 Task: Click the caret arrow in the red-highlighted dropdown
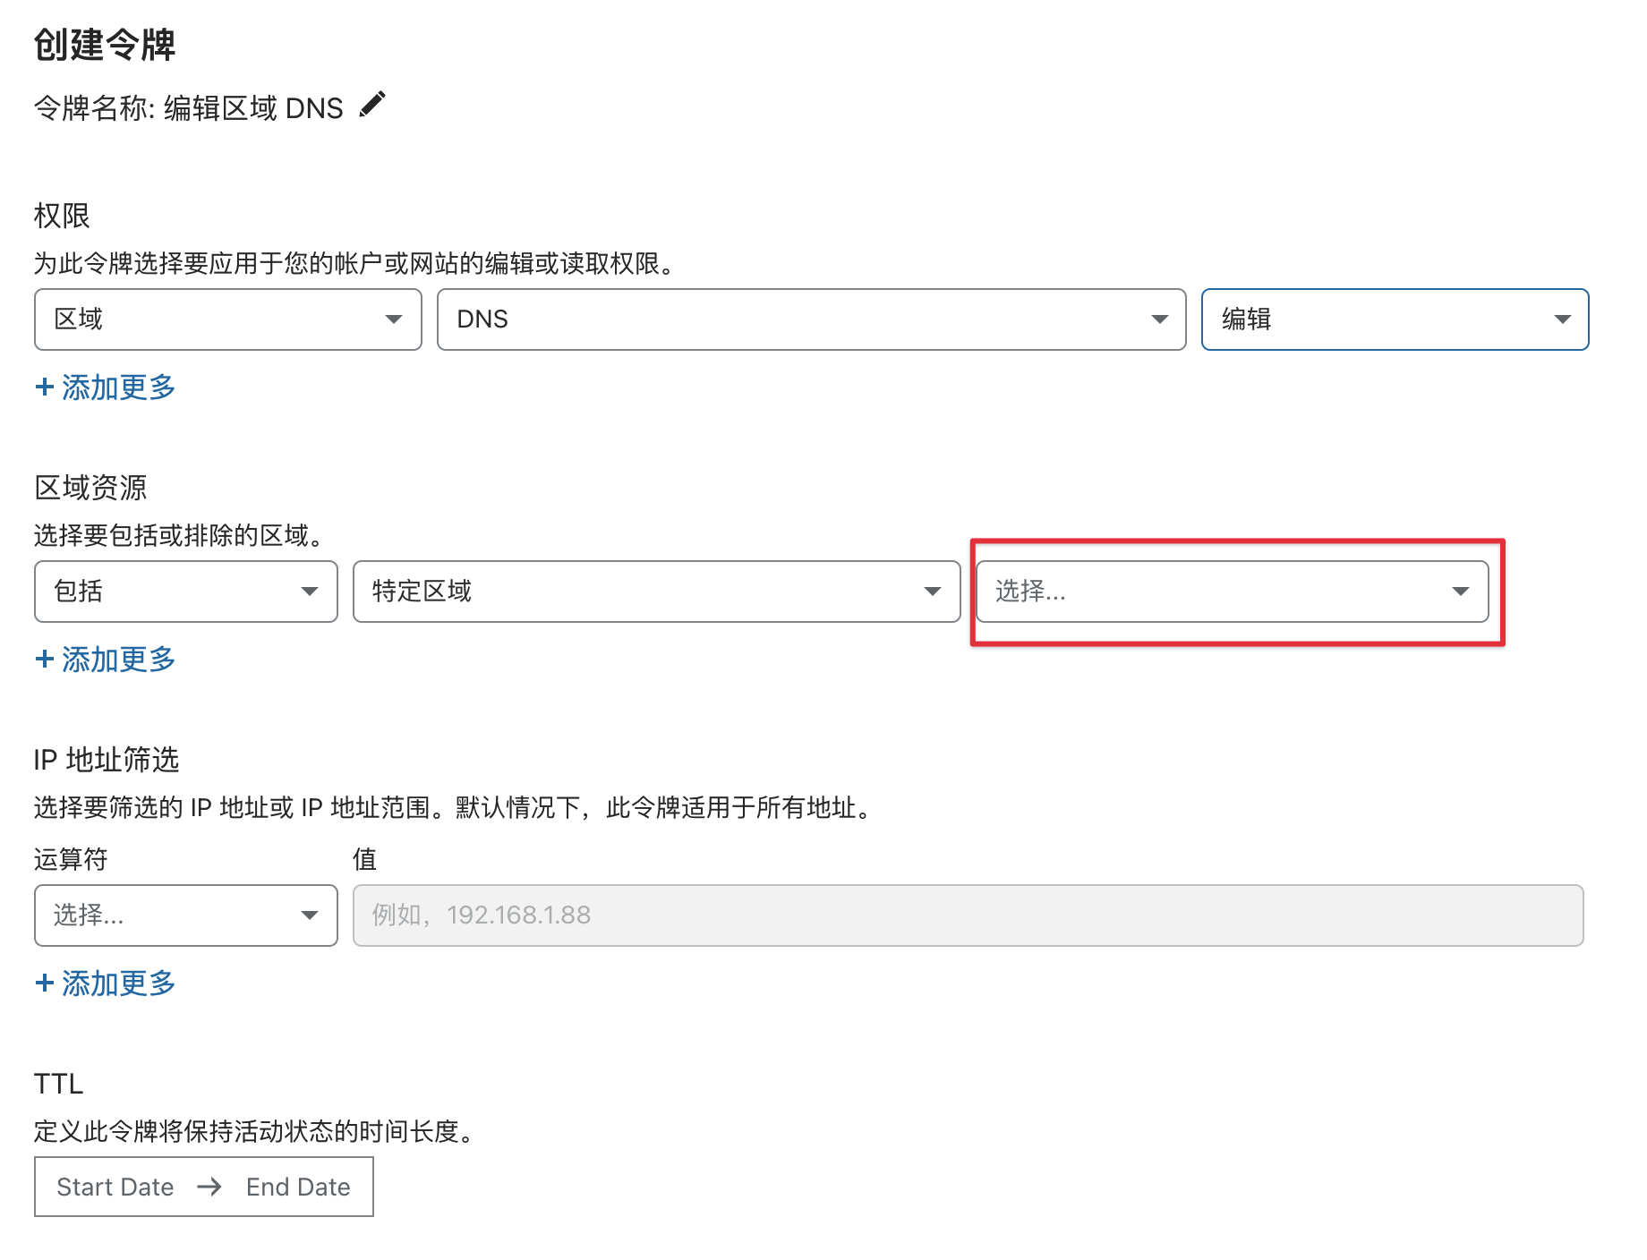[x=1460, y=592]
